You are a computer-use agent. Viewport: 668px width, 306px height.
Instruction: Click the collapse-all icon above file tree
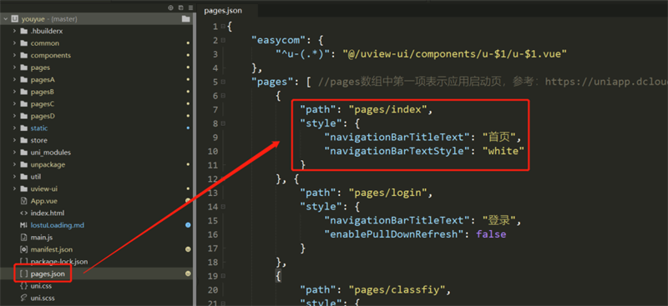180,8
